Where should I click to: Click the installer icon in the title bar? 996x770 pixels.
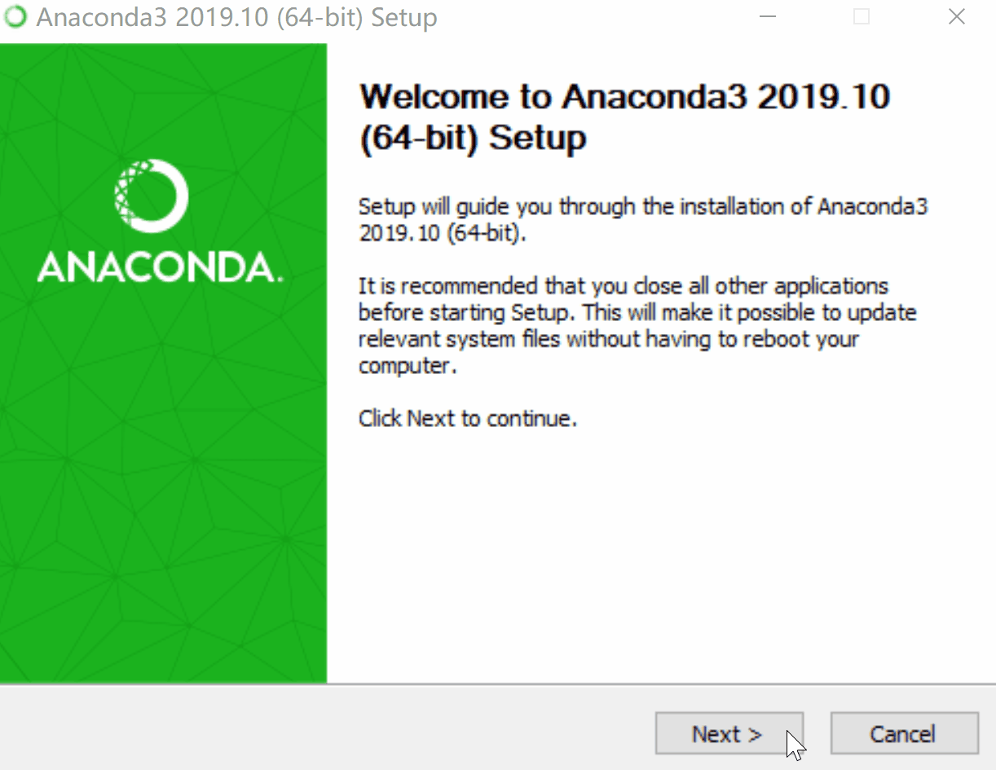point(15,16)
